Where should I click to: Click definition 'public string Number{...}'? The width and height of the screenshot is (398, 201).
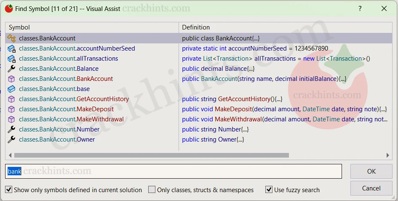point(215,129)
